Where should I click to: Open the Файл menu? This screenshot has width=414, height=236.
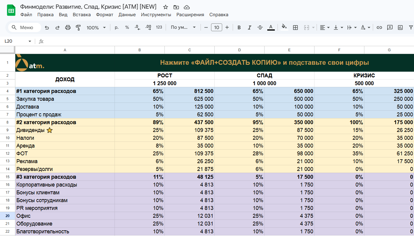pyautogui.click(x=26, y=15)
